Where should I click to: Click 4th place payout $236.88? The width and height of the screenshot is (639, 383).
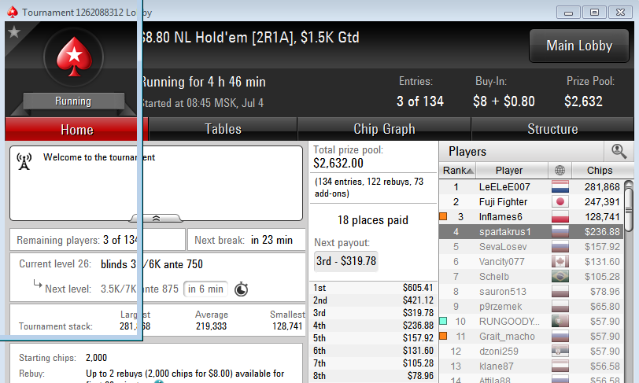point(373,326)
